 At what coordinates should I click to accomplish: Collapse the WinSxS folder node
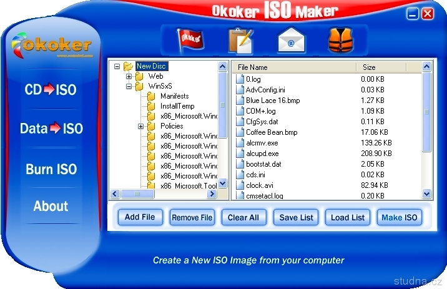pyautogui.click(x=129, y=86)
